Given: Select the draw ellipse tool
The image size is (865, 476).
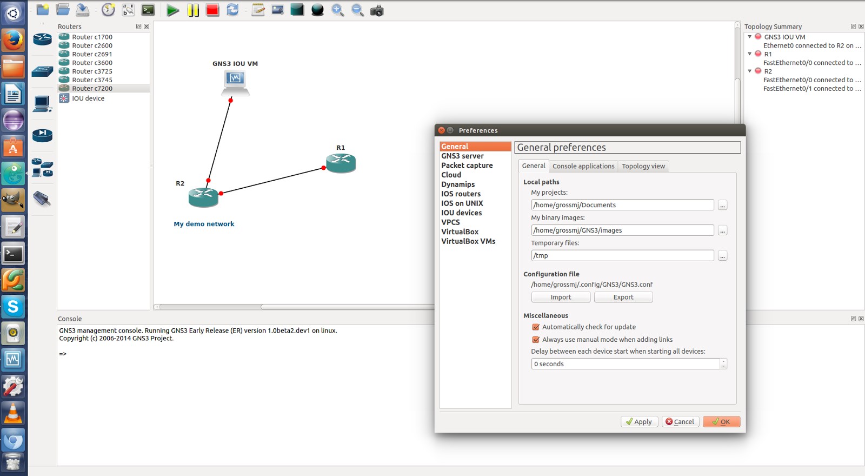Looking at the screenshot, I should pyautogui.click(x=317, y=10).
